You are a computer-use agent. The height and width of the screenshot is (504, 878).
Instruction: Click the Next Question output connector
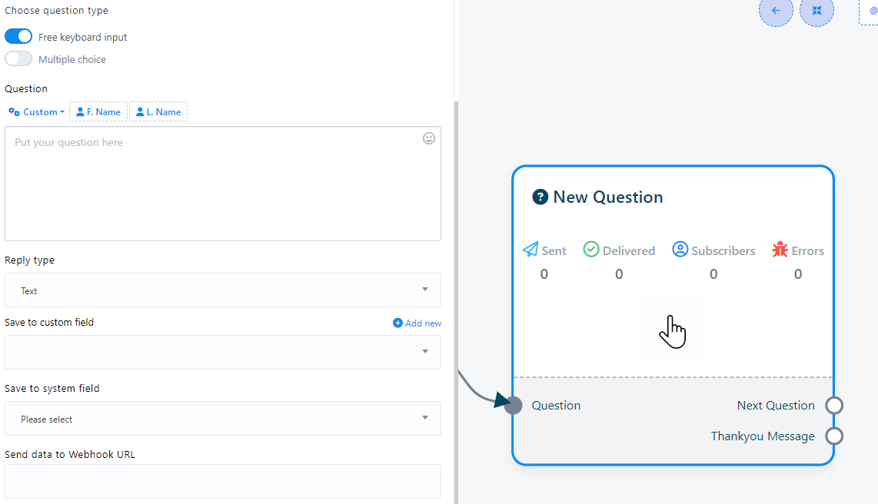(x=834, y=406)
